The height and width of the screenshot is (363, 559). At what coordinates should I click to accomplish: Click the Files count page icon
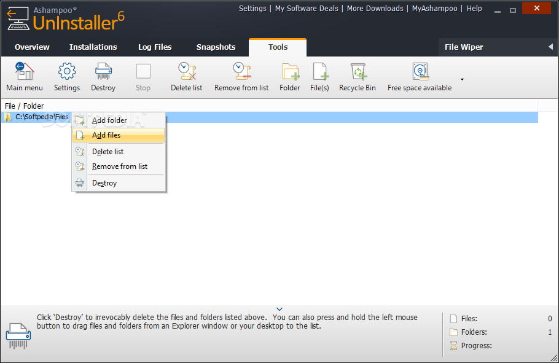coord(453,318)
